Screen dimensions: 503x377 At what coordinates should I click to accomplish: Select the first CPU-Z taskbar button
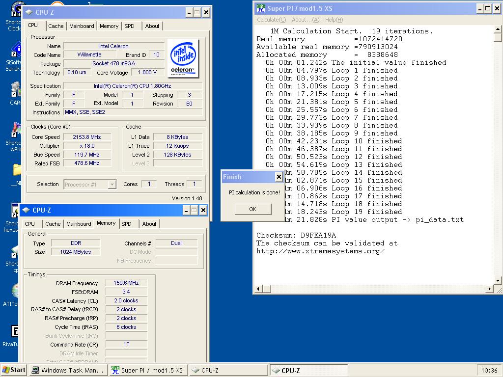pyautogui.click(x=228, y=370)
